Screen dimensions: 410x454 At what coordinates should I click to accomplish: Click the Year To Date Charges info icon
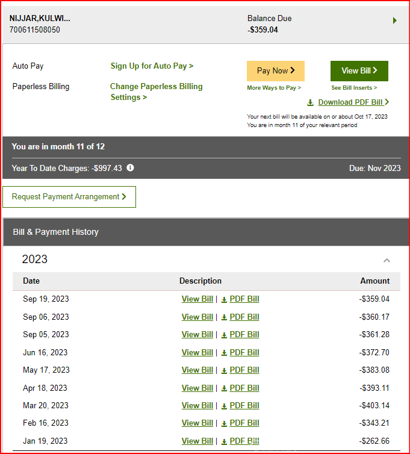point(130,168)
